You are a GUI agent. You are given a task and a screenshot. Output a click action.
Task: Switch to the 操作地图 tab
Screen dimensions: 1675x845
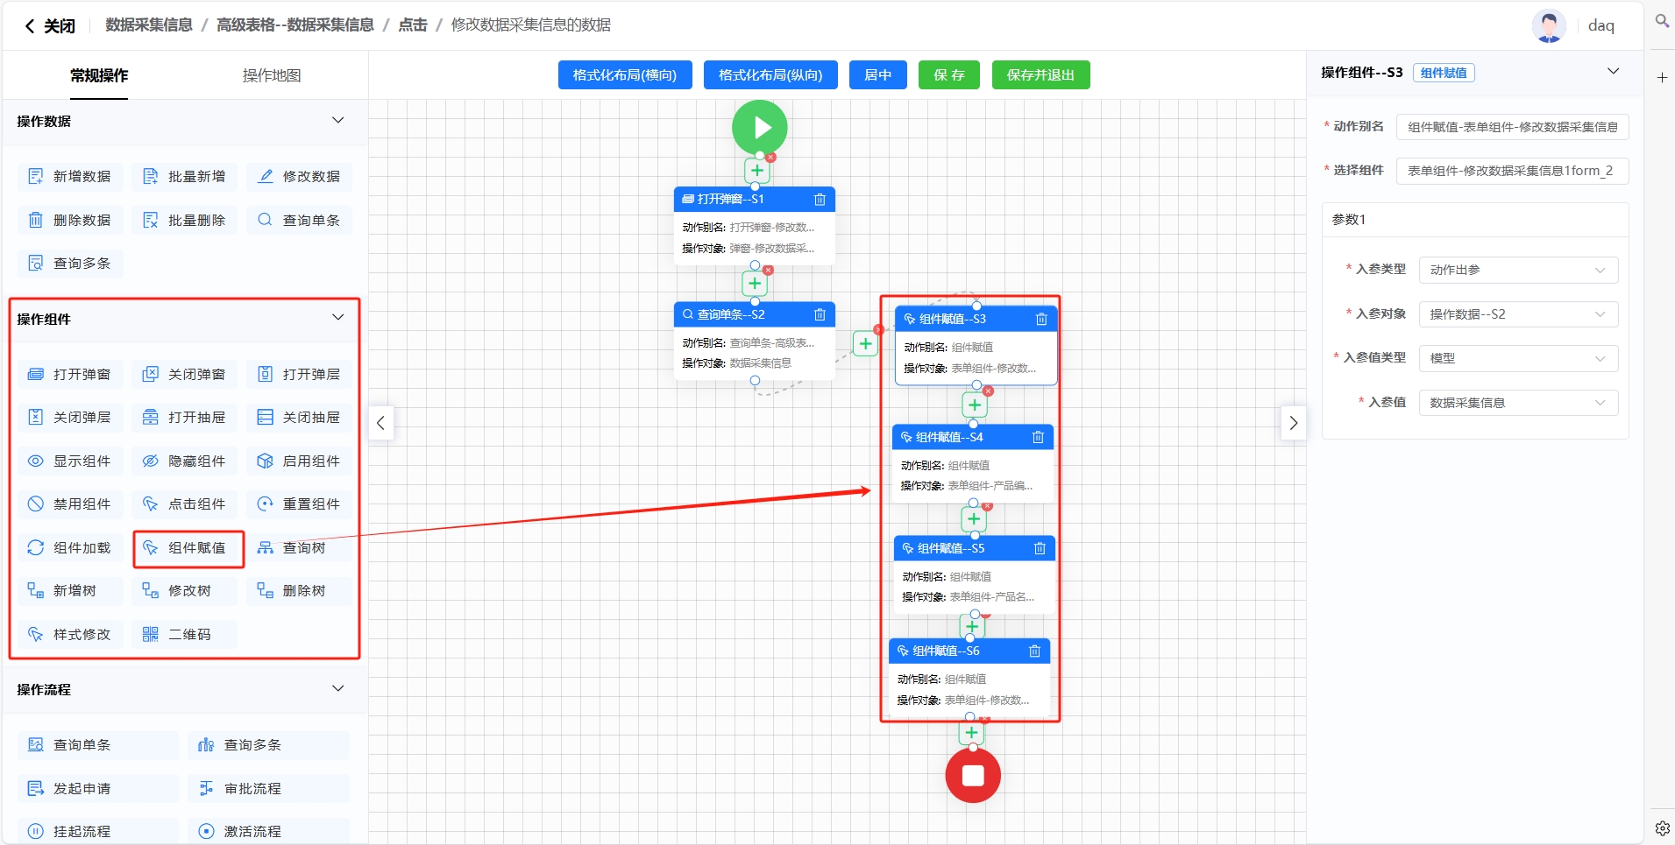click(x=272, y=75)
